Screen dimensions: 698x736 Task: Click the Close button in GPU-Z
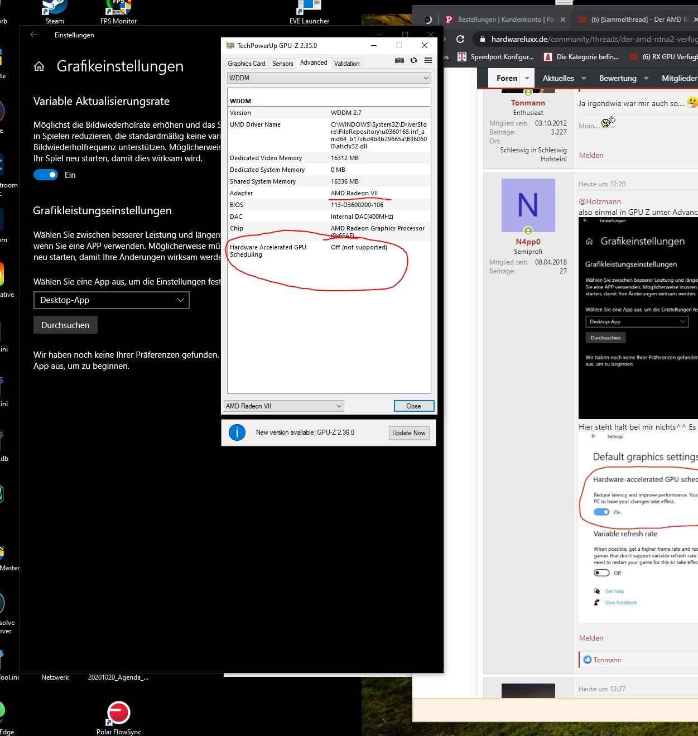[413, 406]
